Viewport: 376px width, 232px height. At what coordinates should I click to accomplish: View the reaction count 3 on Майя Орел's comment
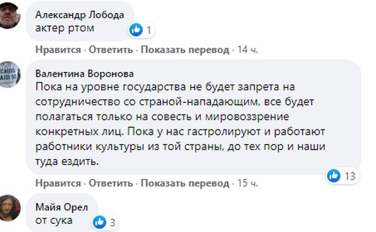point(112,223)
